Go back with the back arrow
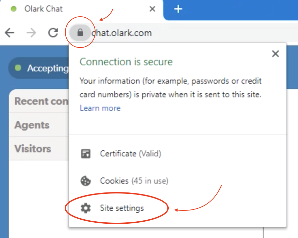The image size is (298, 238). coord(10,33)
